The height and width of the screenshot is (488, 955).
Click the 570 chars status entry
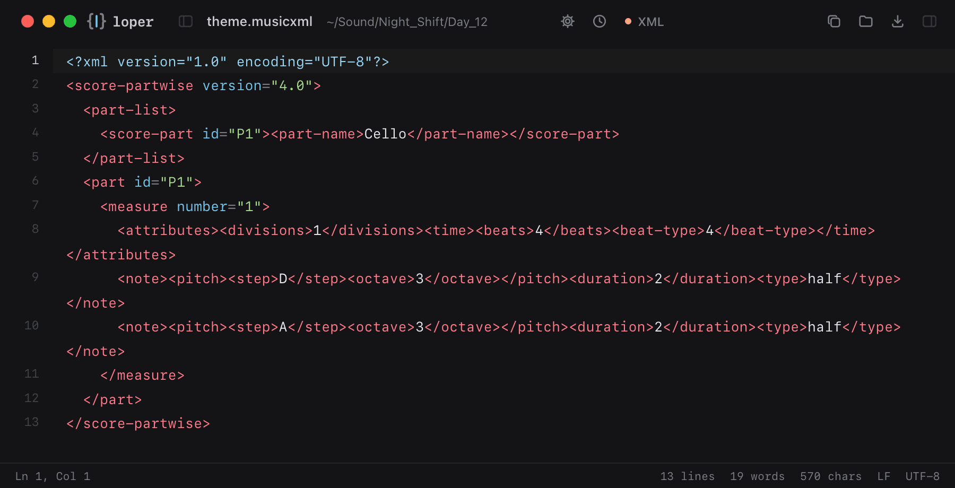click(831, 476)
